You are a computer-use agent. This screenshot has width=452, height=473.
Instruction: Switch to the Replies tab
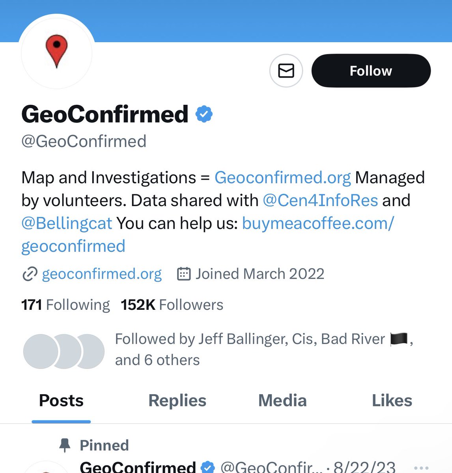click(x=177, y=401)
